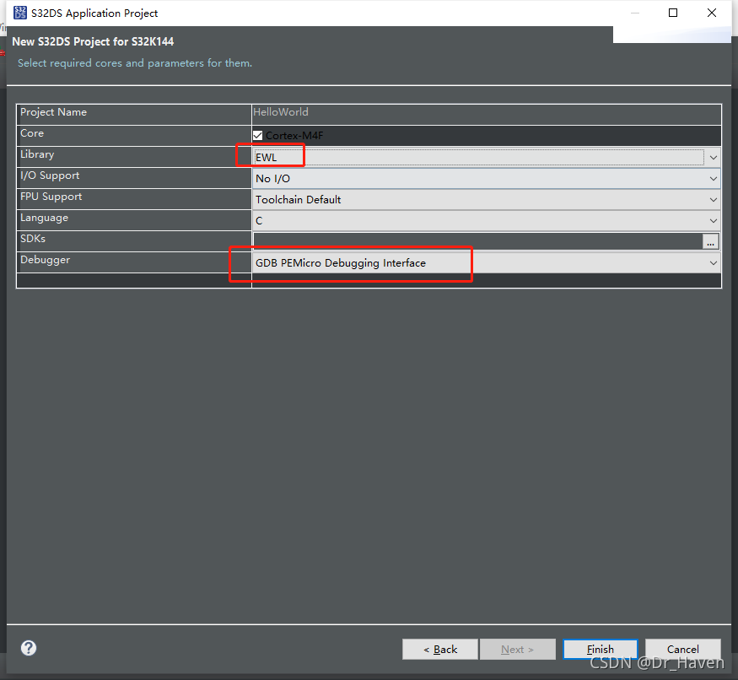Click the Finish button

tap(600, 650)
